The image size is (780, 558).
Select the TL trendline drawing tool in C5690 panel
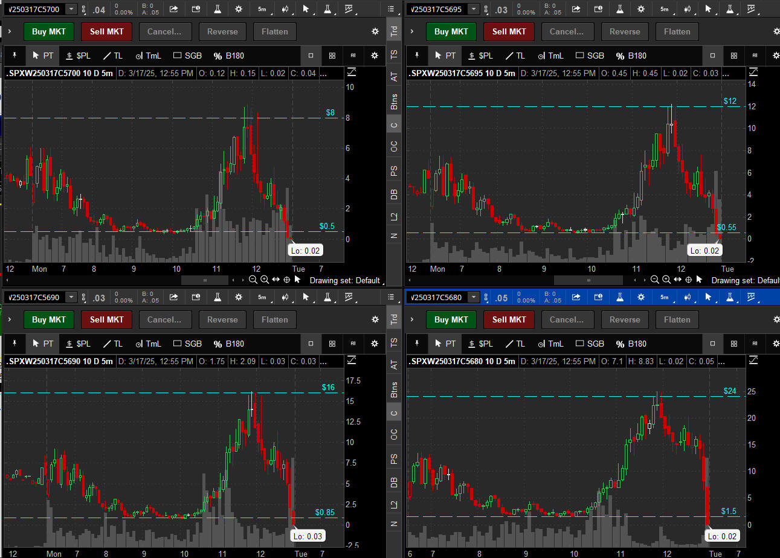coord(112,344)
